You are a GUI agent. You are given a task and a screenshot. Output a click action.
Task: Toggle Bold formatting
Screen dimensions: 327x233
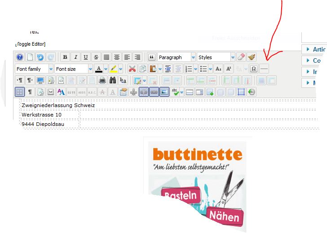(x=65, y=57)
